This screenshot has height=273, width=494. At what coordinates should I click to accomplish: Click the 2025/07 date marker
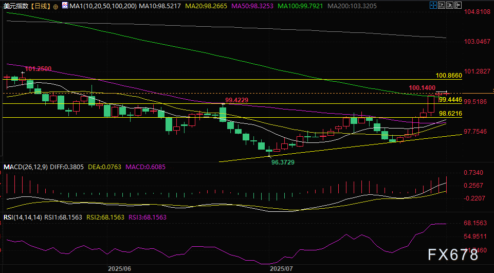(x=281, y=268)
